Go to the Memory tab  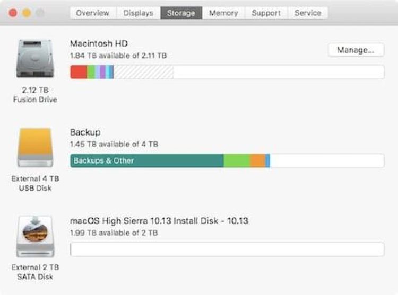(x=223, y=13)
